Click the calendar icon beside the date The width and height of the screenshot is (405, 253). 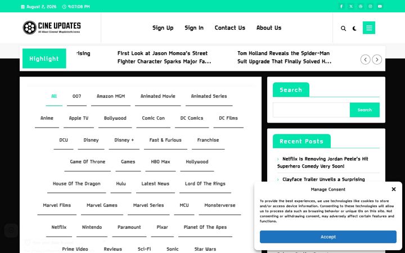[22, 7]
